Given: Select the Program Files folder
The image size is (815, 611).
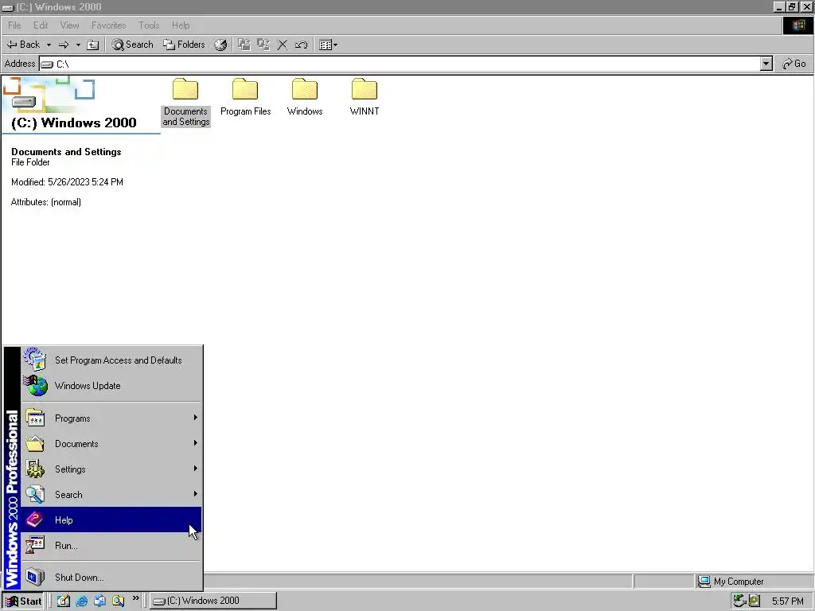Looking at the screenshot, I should pos(245,98).
